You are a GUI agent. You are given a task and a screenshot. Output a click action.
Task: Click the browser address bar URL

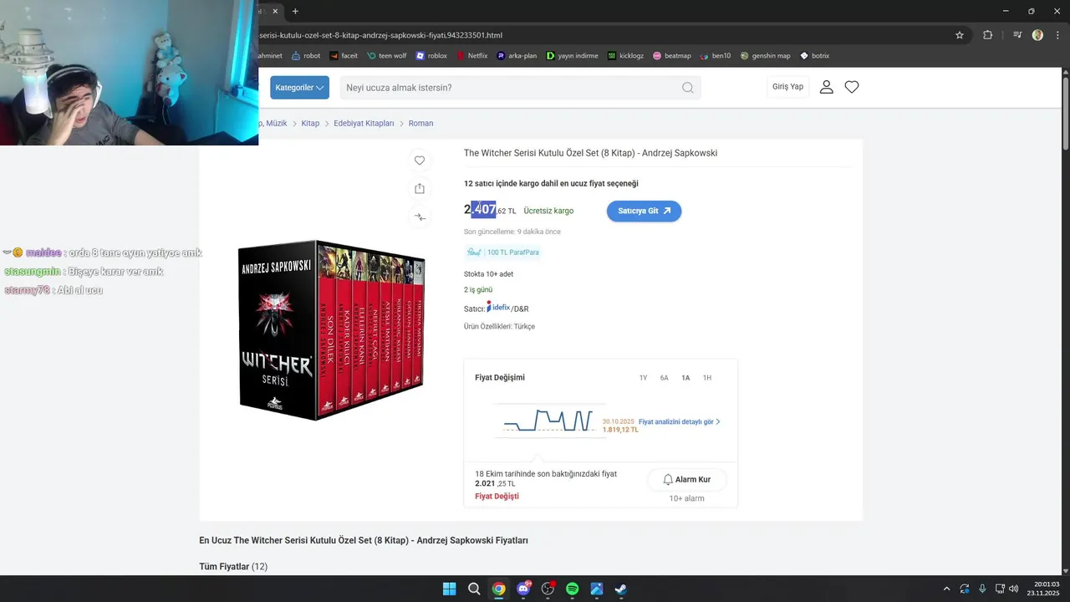[x=380, y=35]
